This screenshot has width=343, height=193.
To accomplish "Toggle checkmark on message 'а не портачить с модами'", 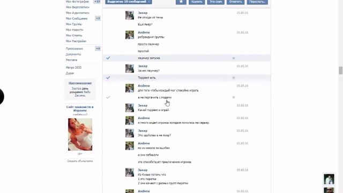I will coord(108,98).
